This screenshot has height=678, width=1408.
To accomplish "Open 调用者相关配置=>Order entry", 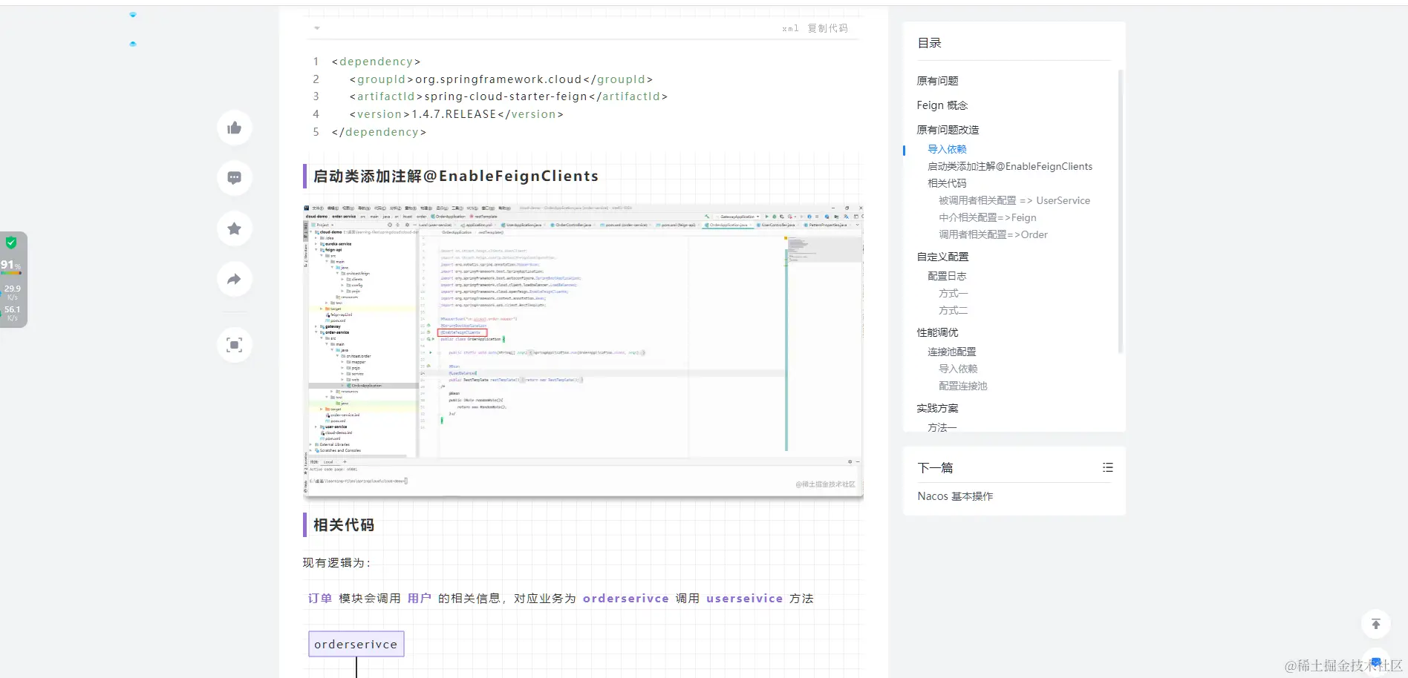I will [x=993, y=234].
